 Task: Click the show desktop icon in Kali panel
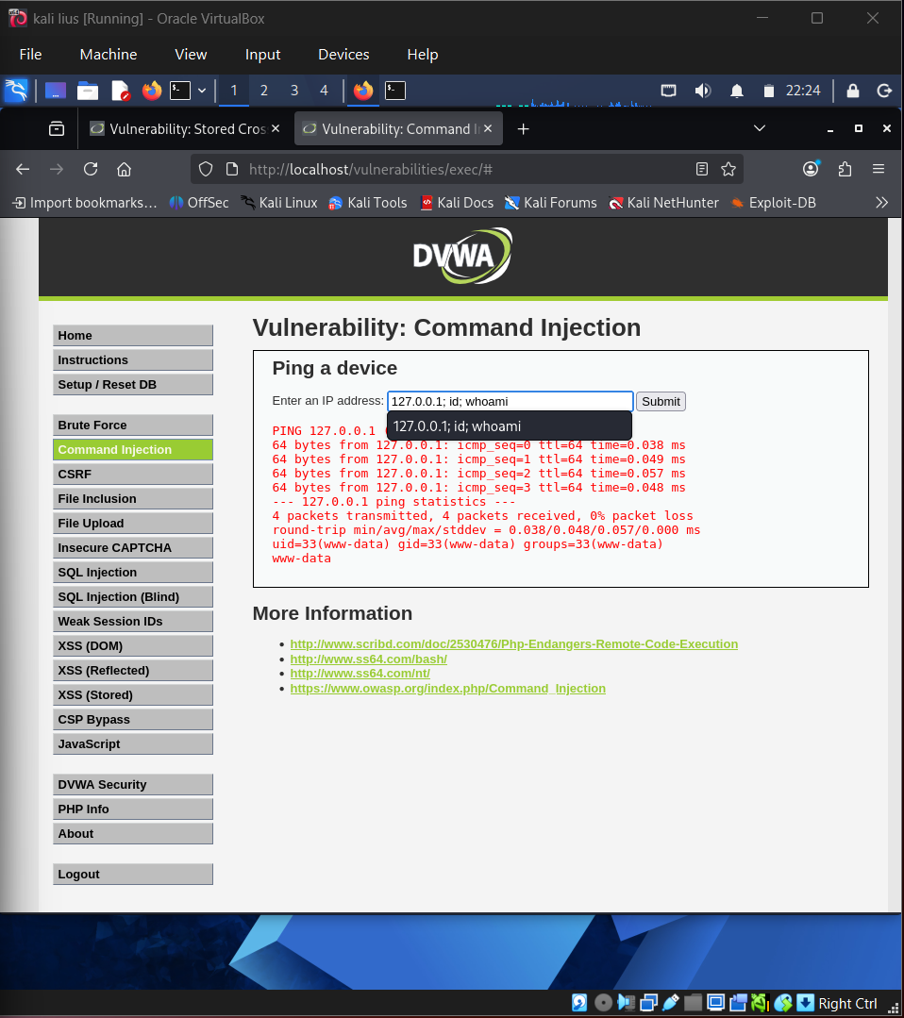[x=55, y=91]
